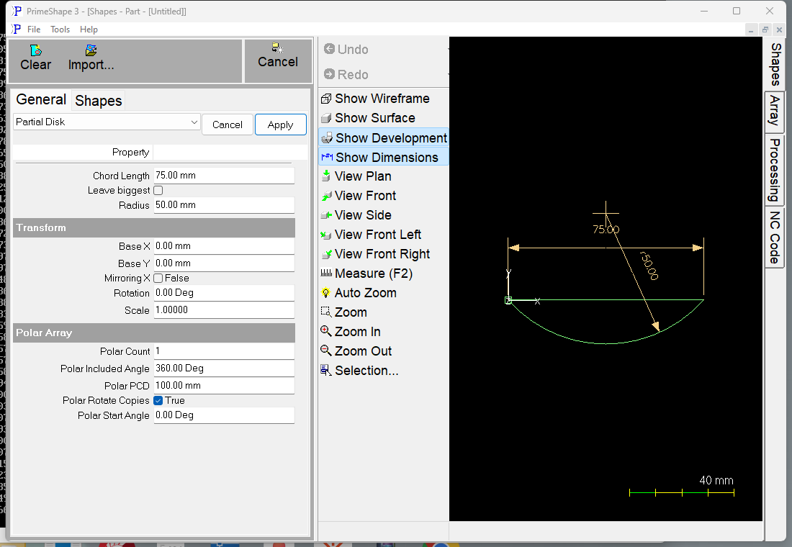Click the 40 mm scale bar label
The height and width of the screenshot is (547, 792).
(716, 480)
